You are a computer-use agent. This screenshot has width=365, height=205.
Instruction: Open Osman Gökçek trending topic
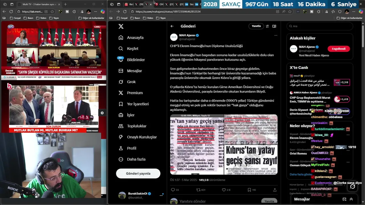[x=300, y=165]
